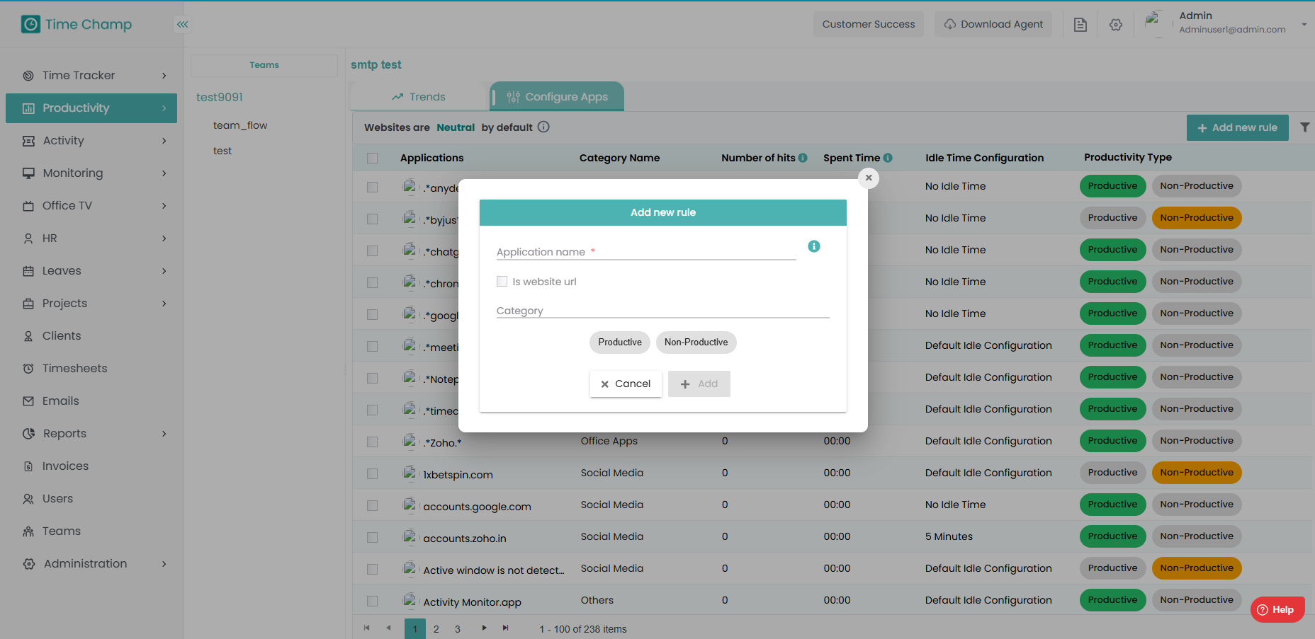Click the Office TV sidebar icon
This screenshot has width=1315, height=639.
28,206
